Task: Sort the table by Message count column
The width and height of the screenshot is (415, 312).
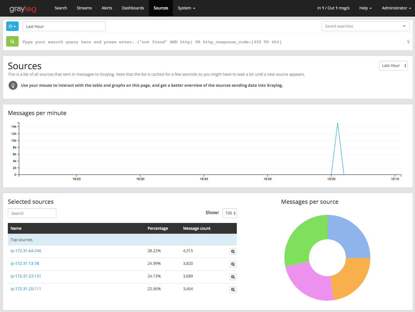Action: point(197,228)
